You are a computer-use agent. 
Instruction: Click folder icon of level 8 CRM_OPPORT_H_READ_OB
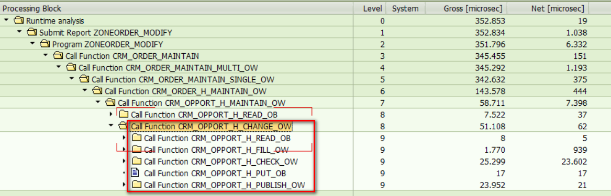[x=124, y=114]
